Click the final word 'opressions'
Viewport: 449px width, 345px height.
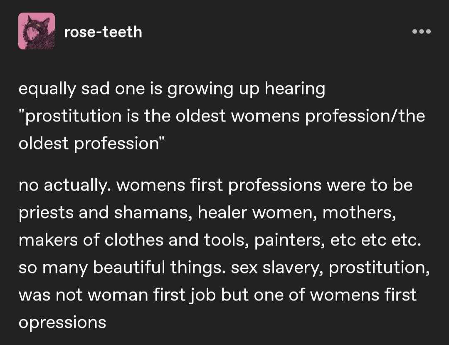[x=62, y=323]
